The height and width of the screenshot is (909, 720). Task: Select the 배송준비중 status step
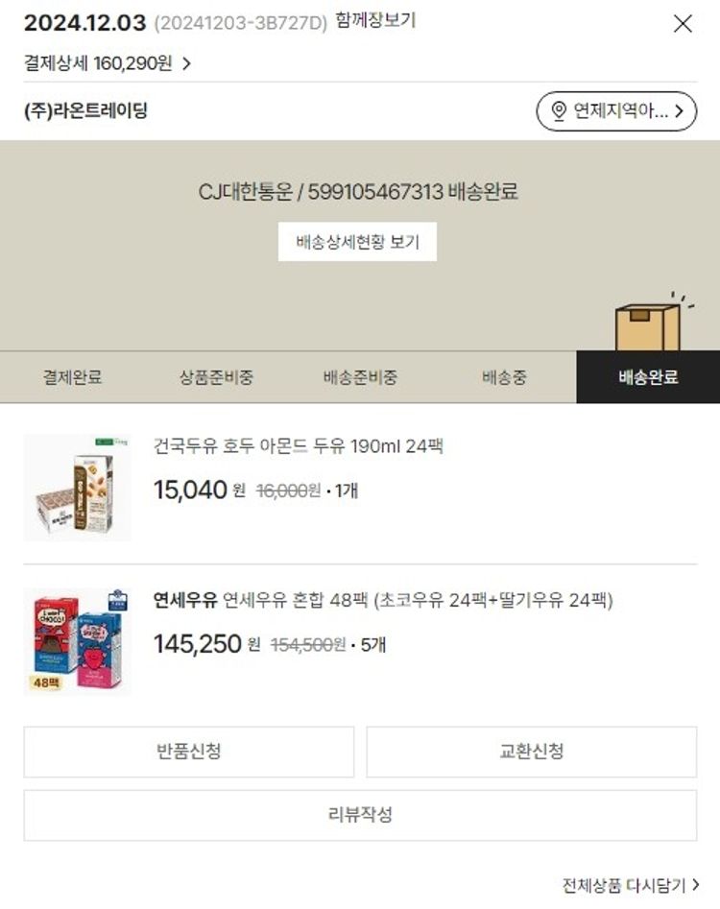tap(360, 377)
